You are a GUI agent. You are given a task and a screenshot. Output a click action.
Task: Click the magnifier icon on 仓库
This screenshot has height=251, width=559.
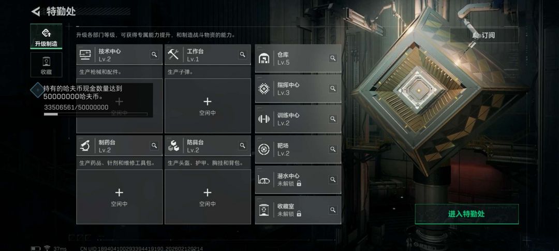333,58
